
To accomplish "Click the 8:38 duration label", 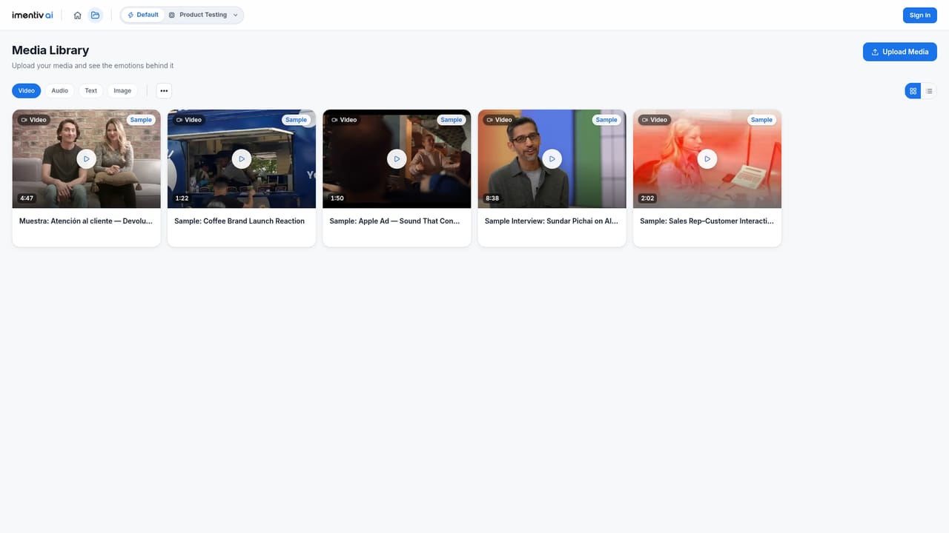I will (x=492, y=198).
